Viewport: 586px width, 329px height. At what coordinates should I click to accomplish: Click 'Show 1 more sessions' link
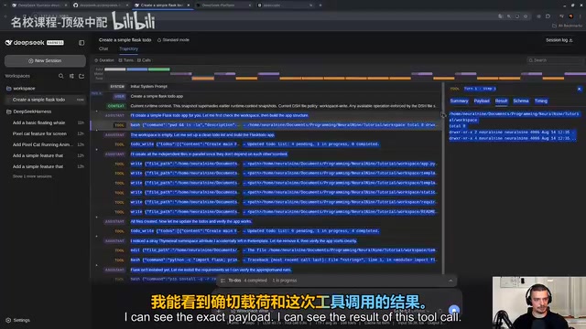tap(32, 176)
